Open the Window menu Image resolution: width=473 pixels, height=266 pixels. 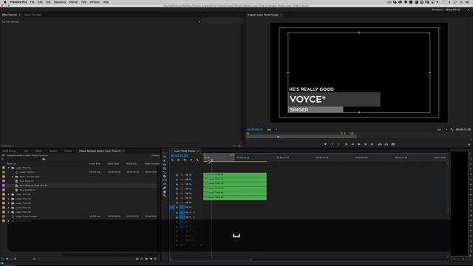pos(95,1)
